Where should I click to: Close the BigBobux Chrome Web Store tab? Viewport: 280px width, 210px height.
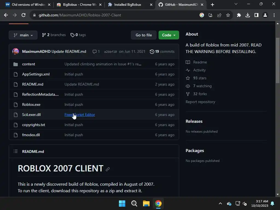click(100, 5)
